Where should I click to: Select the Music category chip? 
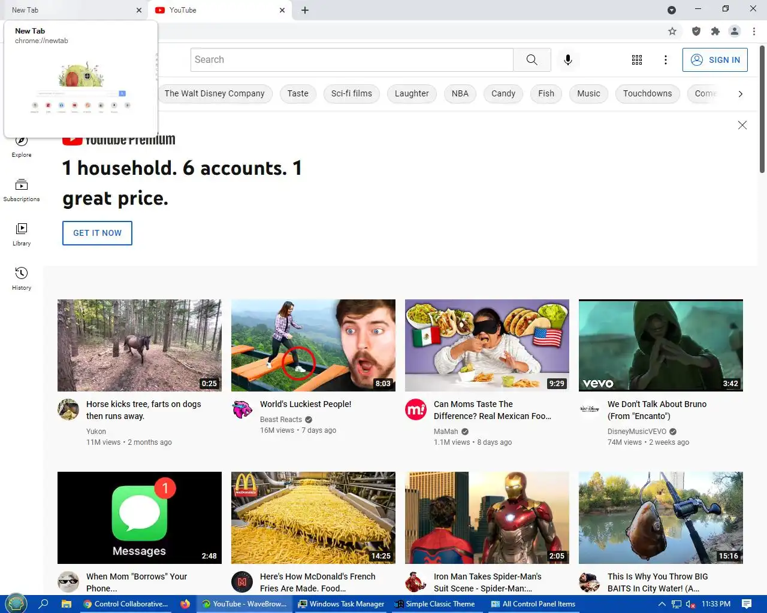tap(588, 94)
